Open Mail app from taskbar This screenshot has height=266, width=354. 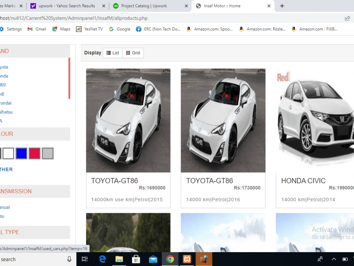[x=153, y=259]
